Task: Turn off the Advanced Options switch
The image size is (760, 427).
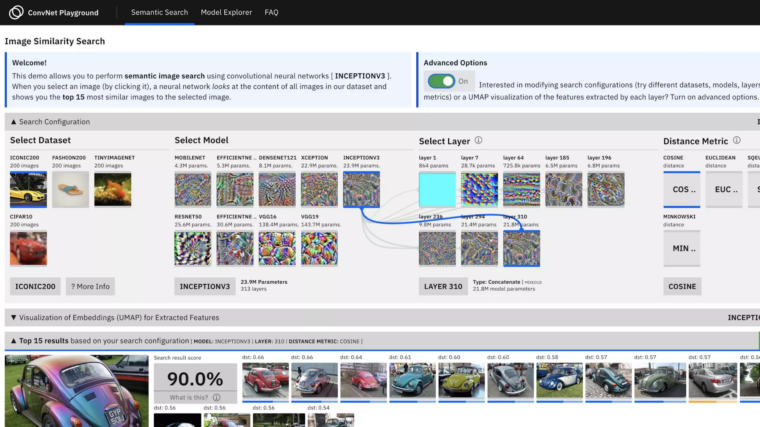Action: click(x=441, y=81)
